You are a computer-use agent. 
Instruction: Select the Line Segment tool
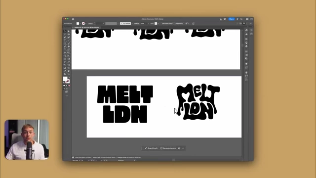pos(69,41)
